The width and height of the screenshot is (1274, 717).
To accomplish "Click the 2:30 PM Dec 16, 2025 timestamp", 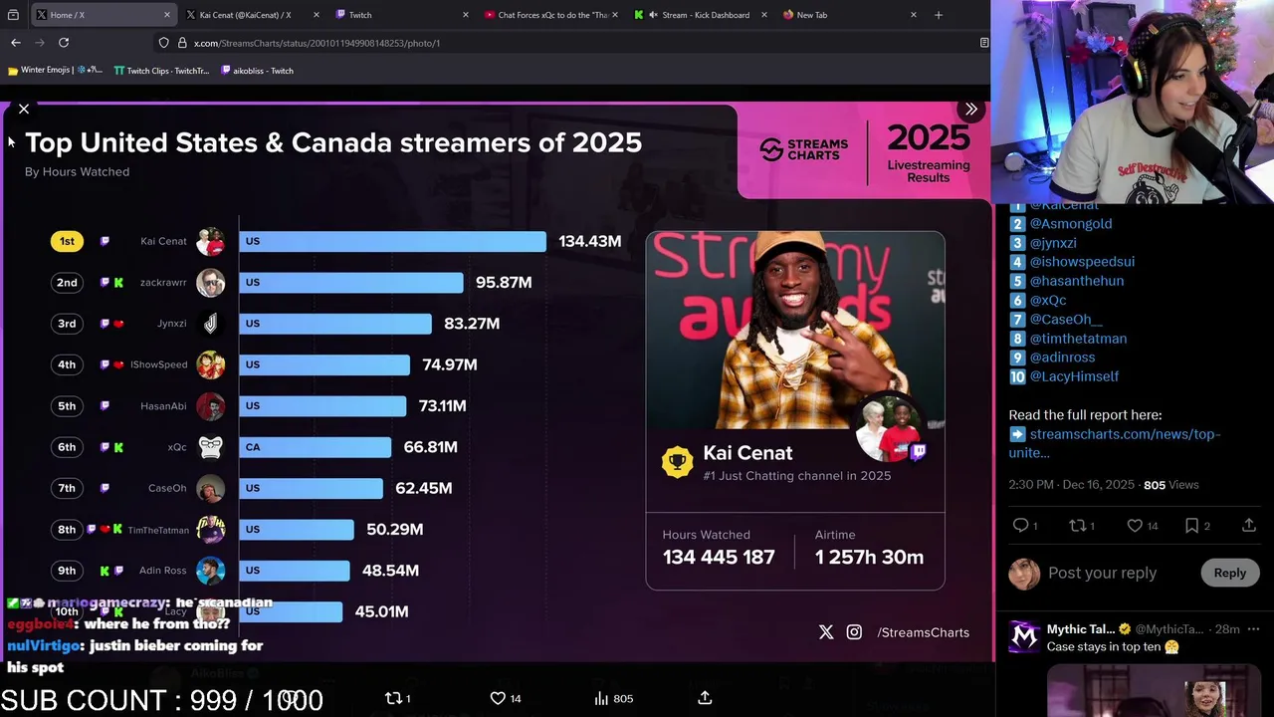I will [x=1071, y=485].
